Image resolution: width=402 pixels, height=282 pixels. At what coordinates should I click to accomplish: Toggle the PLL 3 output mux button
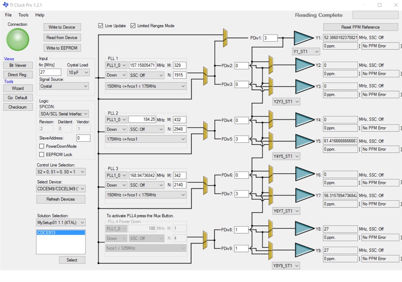pos(205,185)
